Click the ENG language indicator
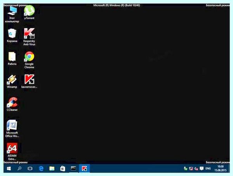 click(208, 168)
